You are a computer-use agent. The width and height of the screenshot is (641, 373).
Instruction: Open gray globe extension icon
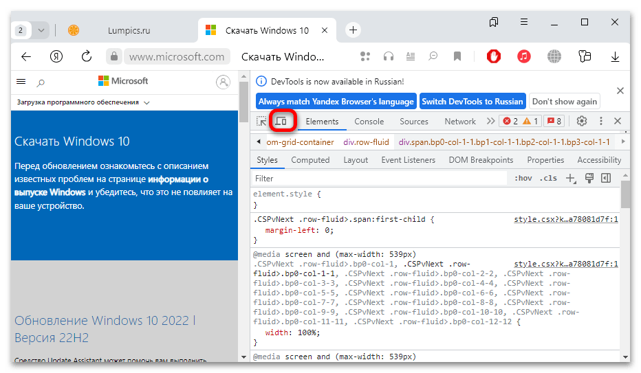coord(554,56)
